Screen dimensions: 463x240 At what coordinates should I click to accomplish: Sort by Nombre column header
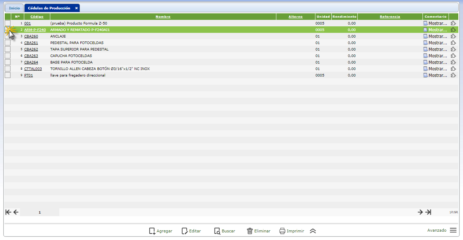click(x=163, y=17)
